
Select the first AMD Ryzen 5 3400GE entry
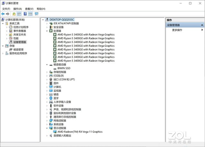tap(86, 35)
